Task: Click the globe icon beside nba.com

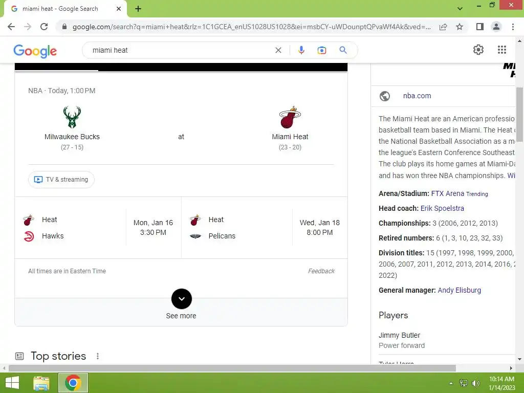Action: pos(385,96)
